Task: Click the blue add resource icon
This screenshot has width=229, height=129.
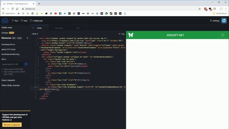Action: [x=26, y=64]
